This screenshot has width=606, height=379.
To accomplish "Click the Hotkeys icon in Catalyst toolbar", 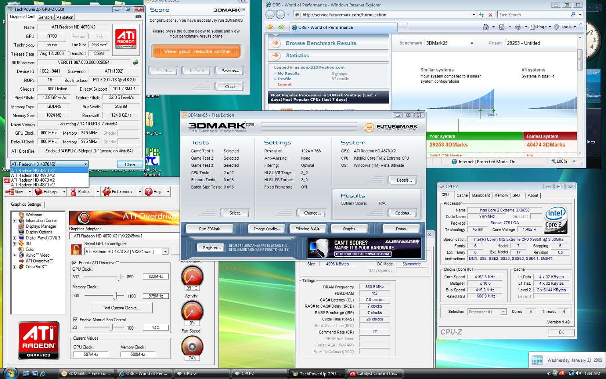I will click(x=38, y=192).
